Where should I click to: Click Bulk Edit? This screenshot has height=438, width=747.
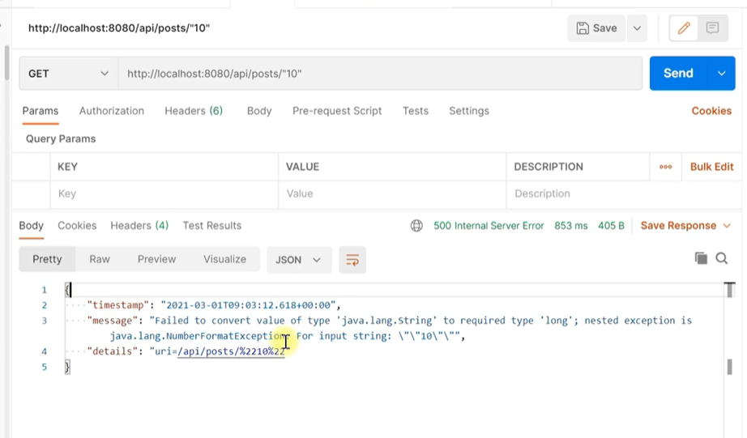[x=711, y=167]
